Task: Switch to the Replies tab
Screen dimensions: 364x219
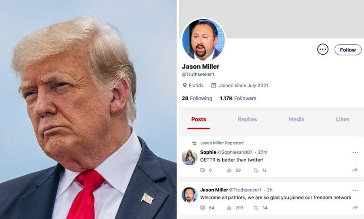Action: (x=247, y=119)
